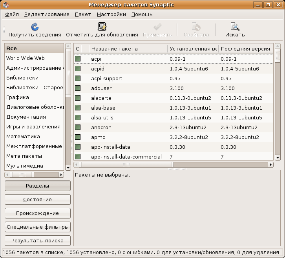The height and width of the screenshot is (258, 285).
Task: Select the anacron package name
Action: (101, 127)
